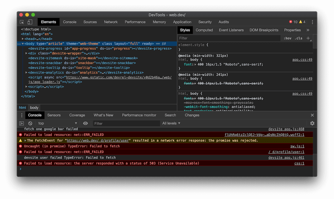The height and width of the screenshot is (199, 334).
Task: Open the Computed styles tab
Action: pyautogui.click(x=204, y=30)
